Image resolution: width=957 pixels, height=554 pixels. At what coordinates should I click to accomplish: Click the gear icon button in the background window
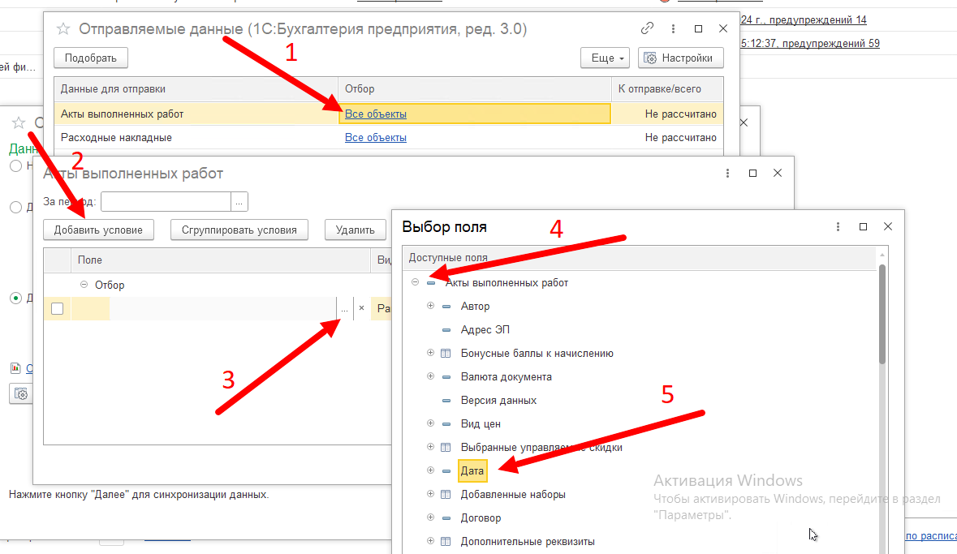click(21, 394)
